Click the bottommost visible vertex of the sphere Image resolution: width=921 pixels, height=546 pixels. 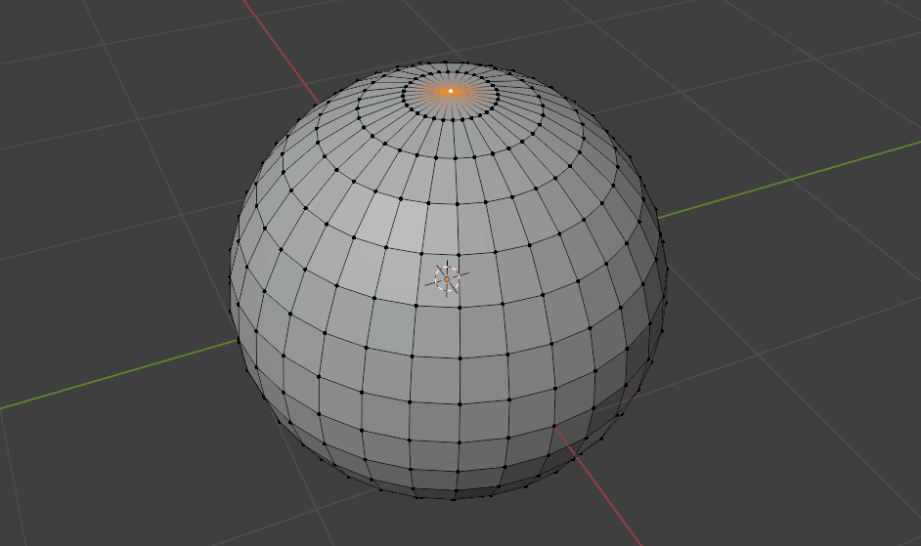(455, 498)
